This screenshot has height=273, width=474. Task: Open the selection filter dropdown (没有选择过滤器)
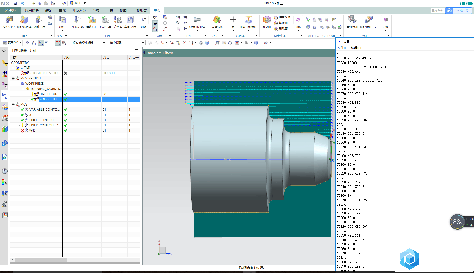[x=89, y=43]
